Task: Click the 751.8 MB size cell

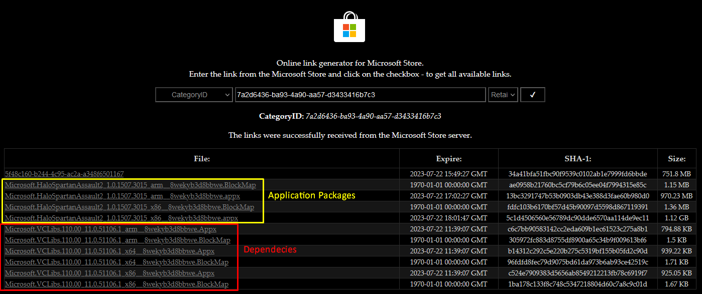Action: tap(677, 174)
